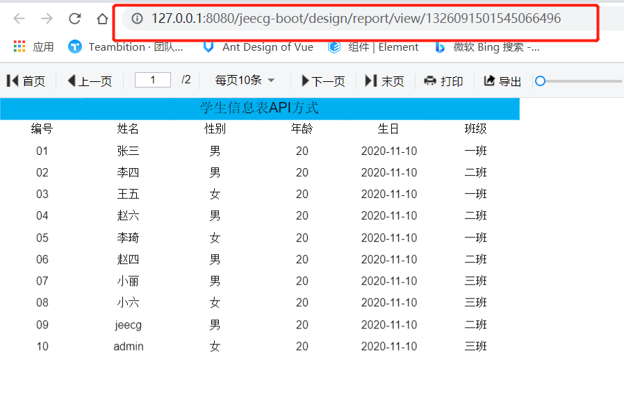Image resolution: width=624 pixels, height=400 pixels.
Task: Click the class cell in admin's row
Action: 475,347
